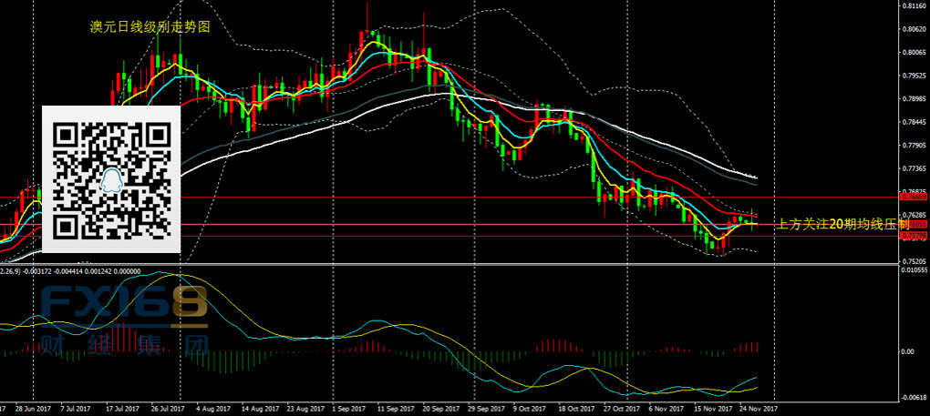Image resolution: width=930 pixels, height=416 pixels.
Task: Click the yellow annotation 上方关注20期均线压制
Action: coord(841,224)
